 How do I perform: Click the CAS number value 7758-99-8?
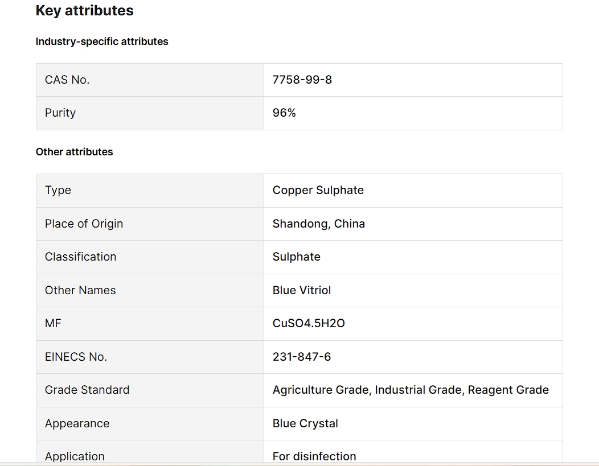tap(302, 80)
